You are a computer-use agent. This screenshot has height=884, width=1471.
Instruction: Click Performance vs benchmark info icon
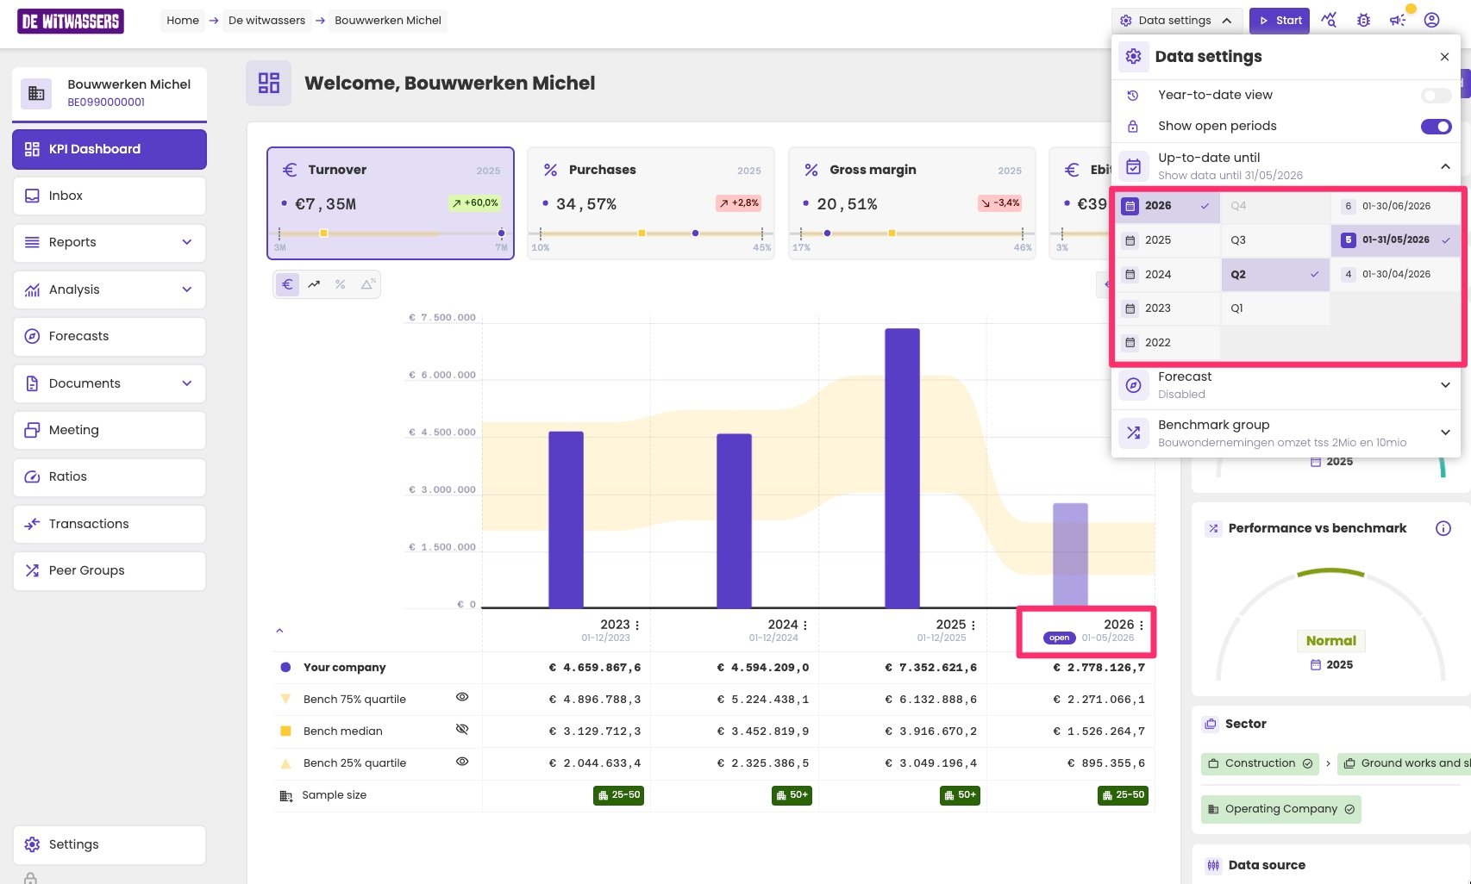coord(1443,528)
